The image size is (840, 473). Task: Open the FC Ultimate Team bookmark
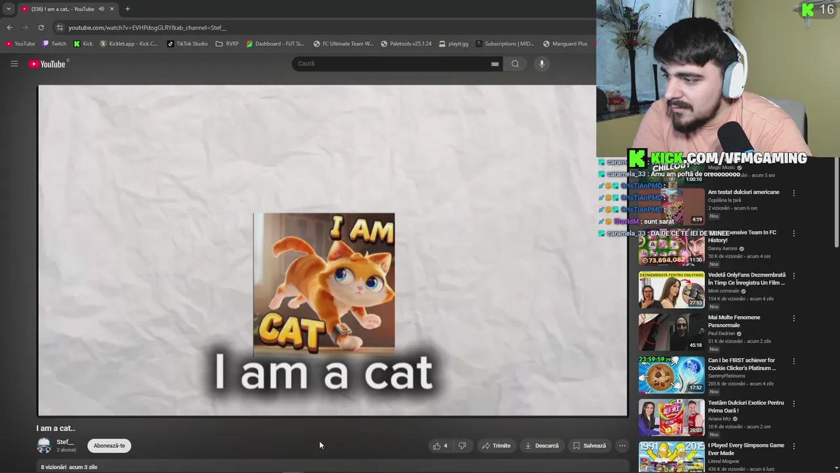343,44
